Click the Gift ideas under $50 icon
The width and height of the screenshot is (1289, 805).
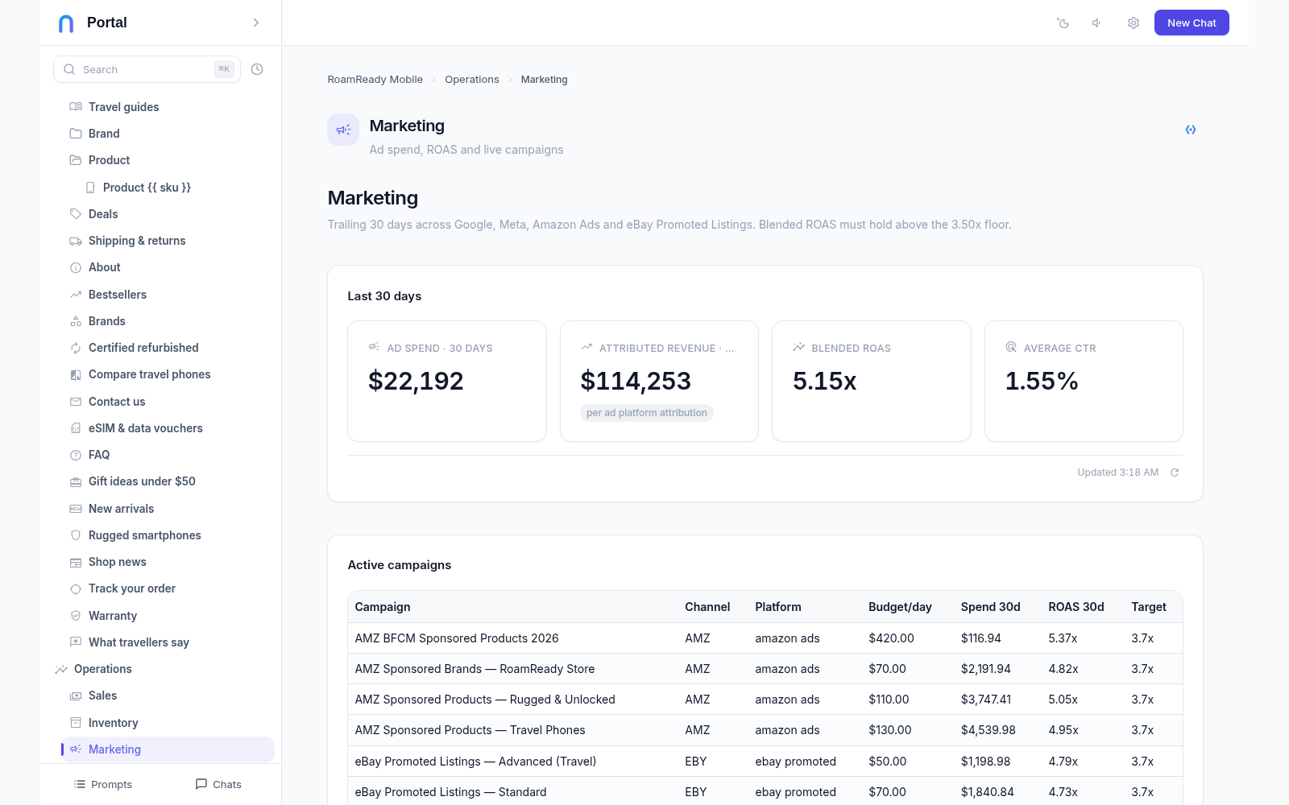coord(76,481)
